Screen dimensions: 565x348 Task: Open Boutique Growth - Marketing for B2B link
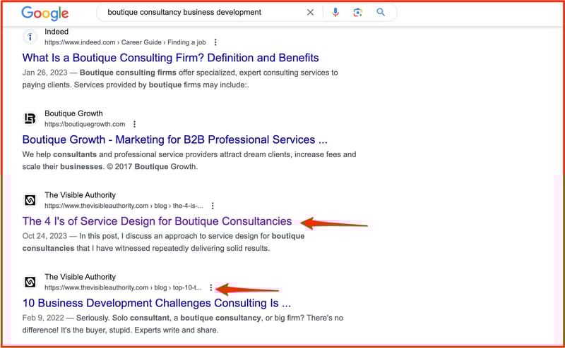pos(174,139)
